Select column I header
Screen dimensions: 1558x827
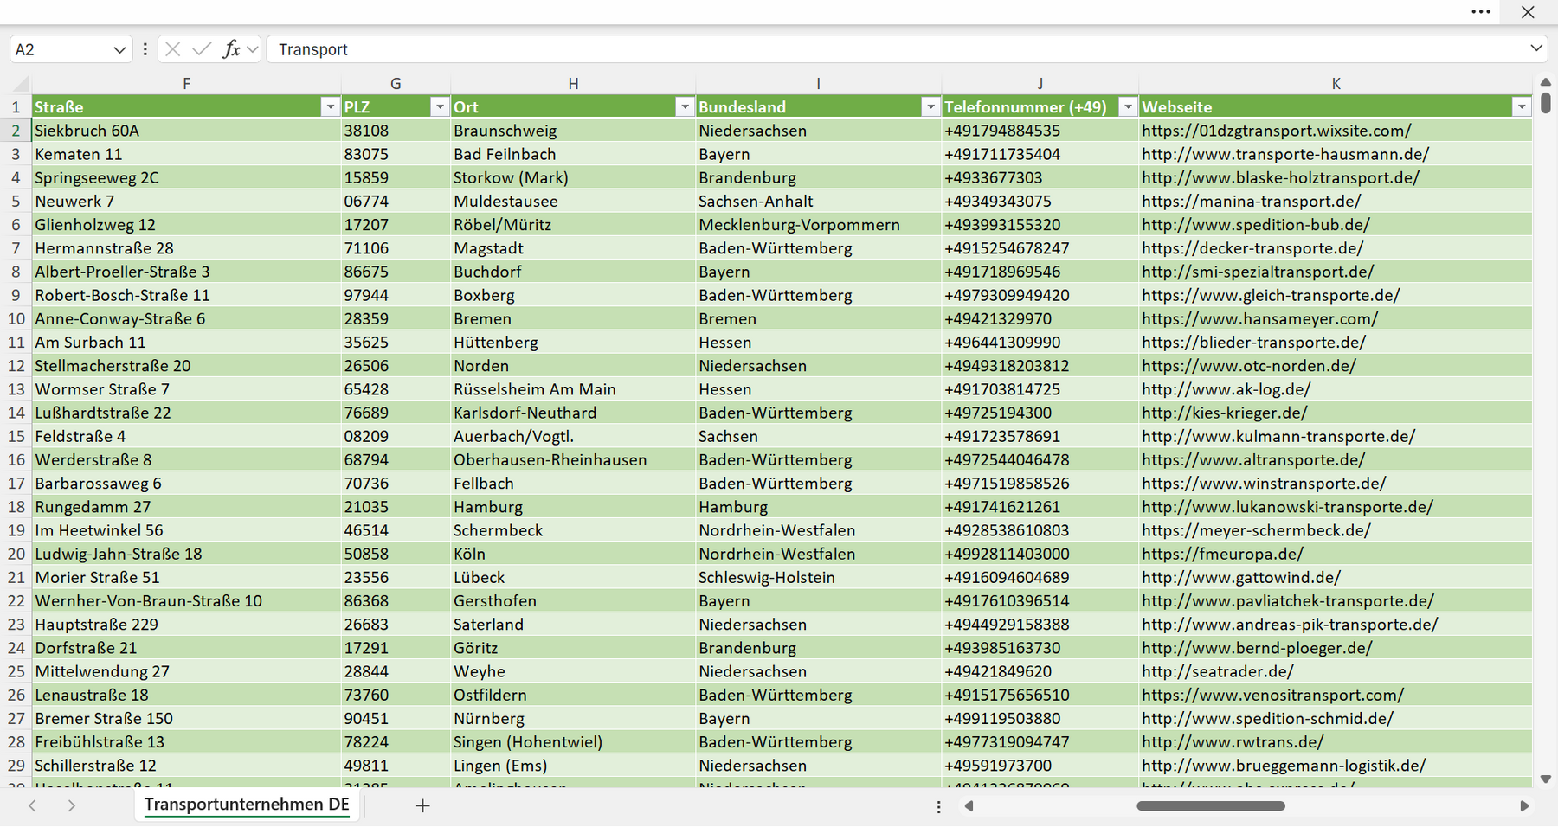[818, 84]
